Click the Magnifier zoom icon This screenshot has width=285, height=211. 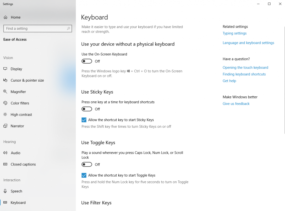[5, 92]
